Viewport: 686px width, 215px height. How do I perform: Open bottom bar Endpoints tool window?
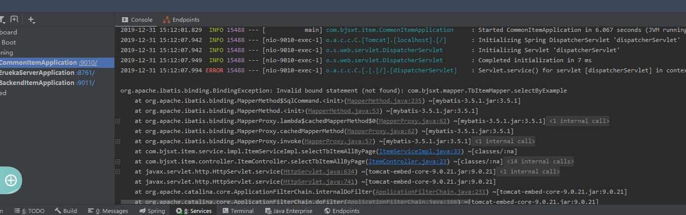point(342,211)
